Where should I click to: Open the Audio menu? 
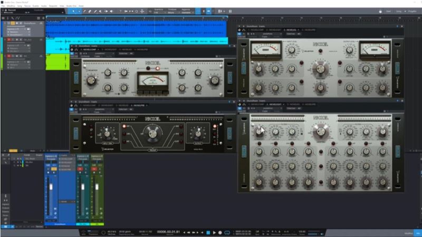tap(44, 6)
